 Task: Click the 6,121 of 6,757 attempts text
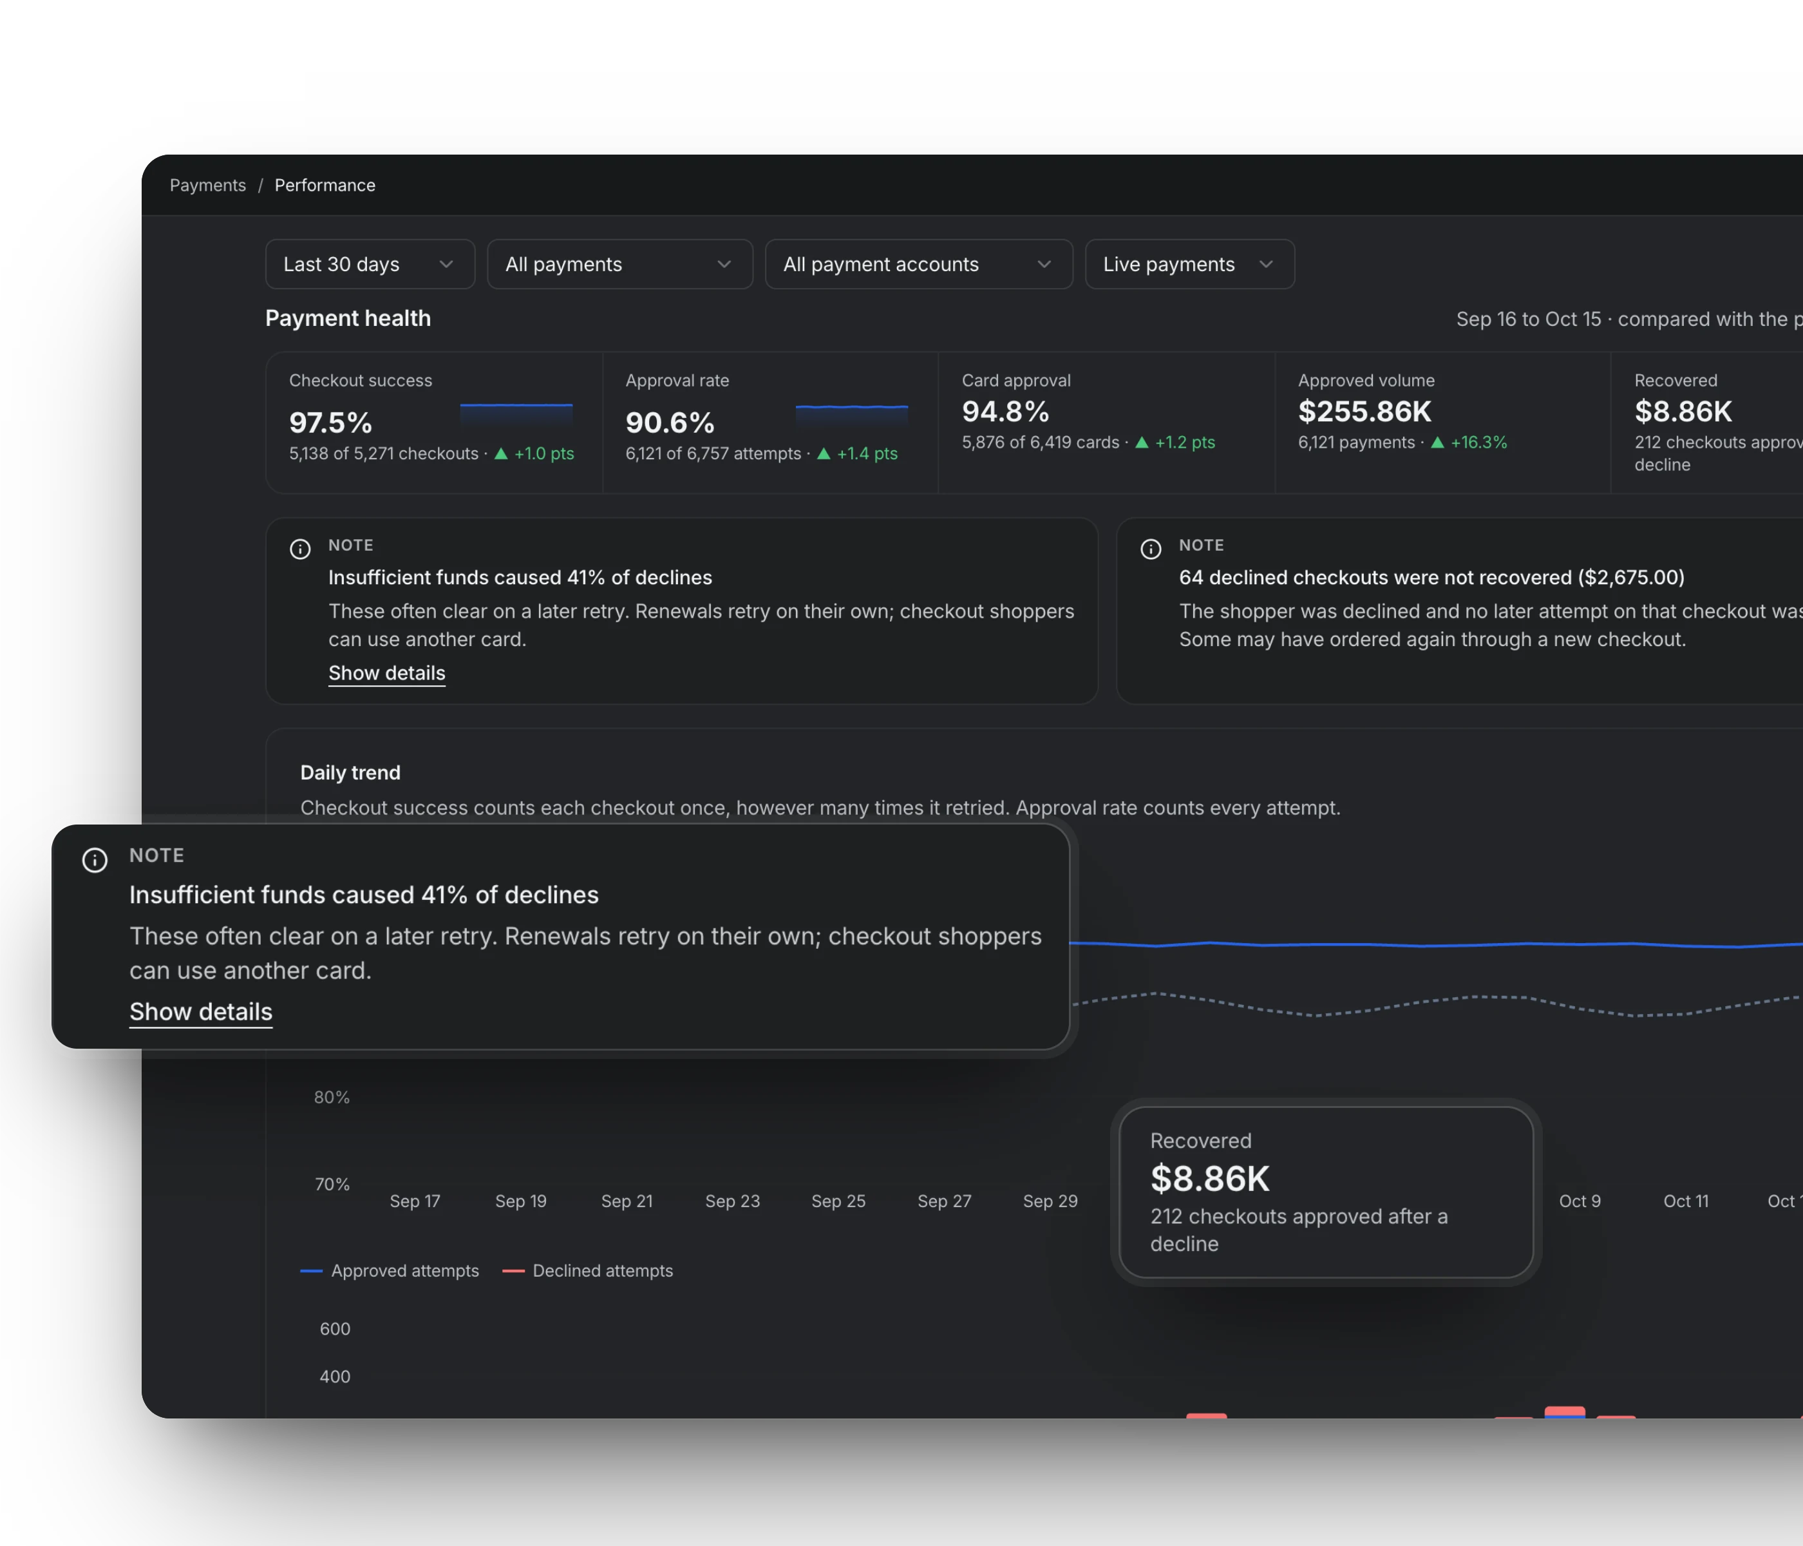click(x=713, y=453)
